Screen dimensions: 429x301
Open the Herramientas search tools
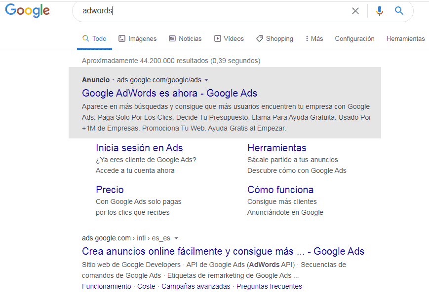pyautogui.click(x=405, y=38)
